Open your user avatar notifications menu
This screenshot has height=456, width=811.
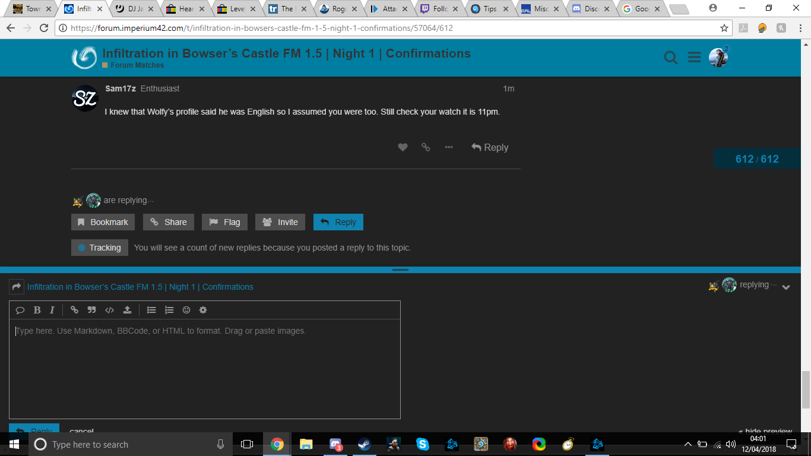pos(718,57)
